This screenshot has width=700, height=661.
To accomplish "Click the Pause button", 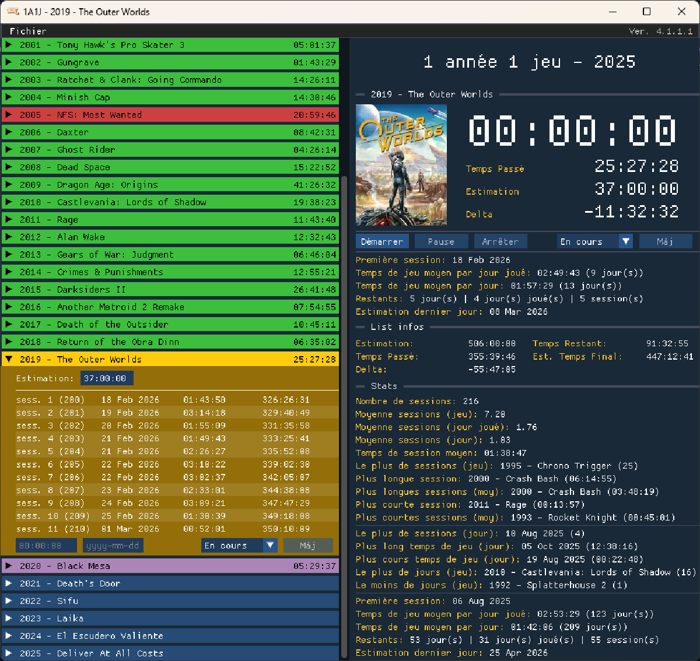I will click(441, 241).
